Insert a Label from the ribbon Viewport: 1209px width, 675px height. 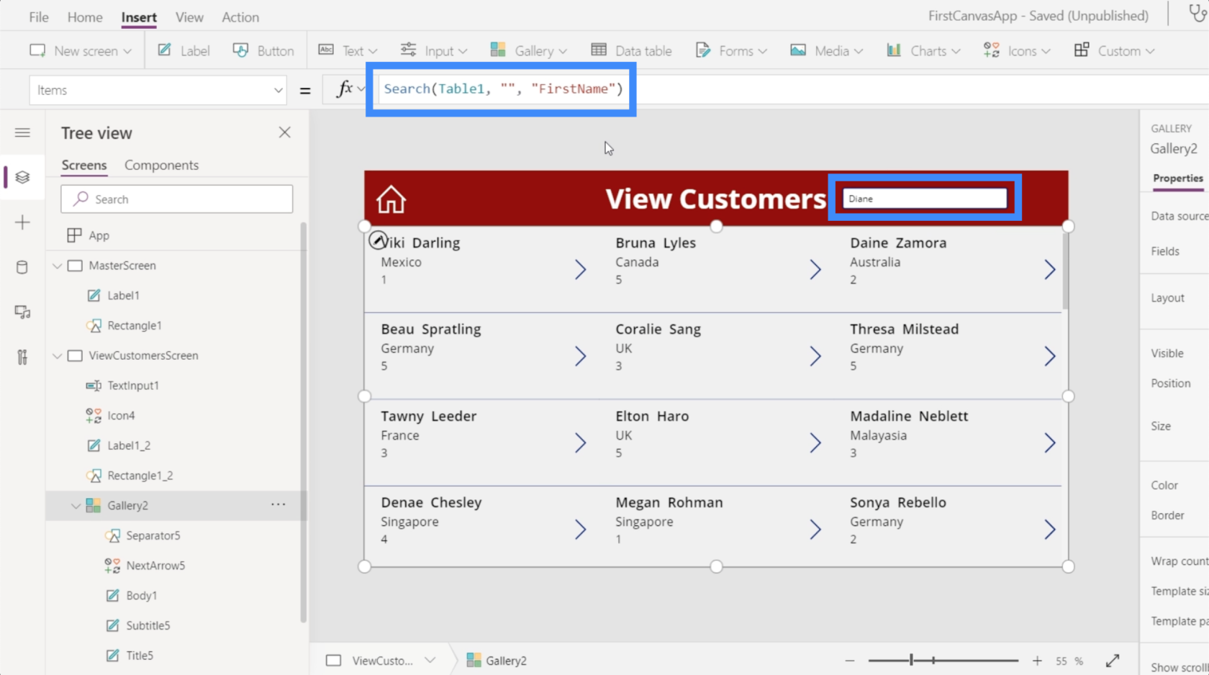point(184,50)
